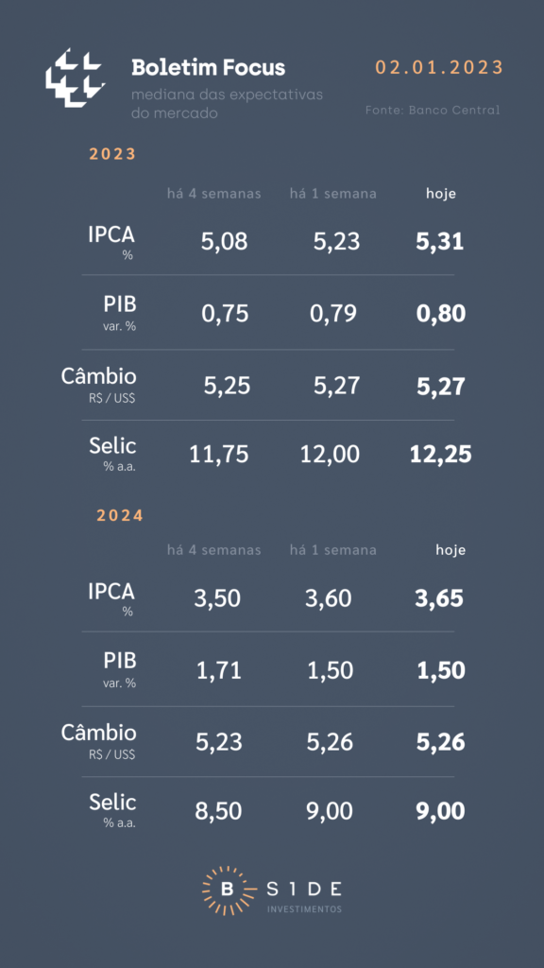Viewport: 544px width, 968px height.
Task: Click the Boletim Focus title
Action: click(209, 67)
